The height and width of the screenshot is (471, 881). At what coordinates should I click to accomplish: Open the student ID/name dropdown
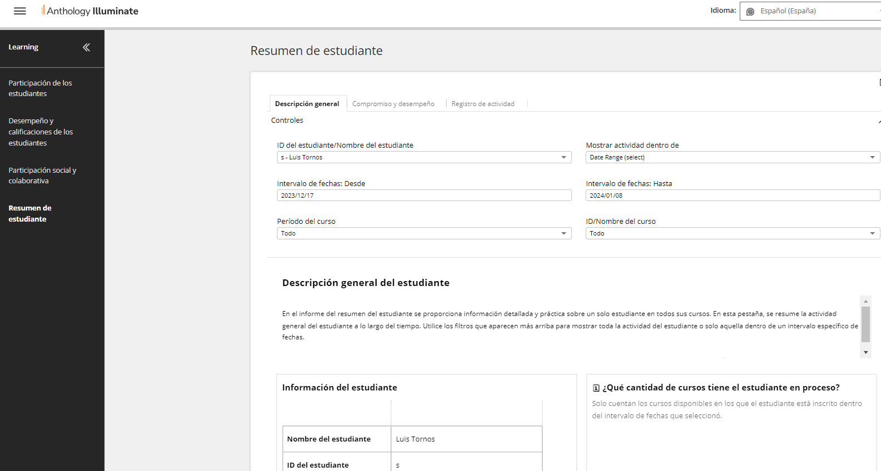(424, 157)
